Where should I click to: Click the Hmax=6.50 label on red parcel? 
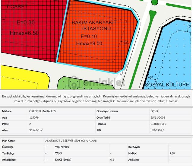pyautogui.click(x=24, y=33)
